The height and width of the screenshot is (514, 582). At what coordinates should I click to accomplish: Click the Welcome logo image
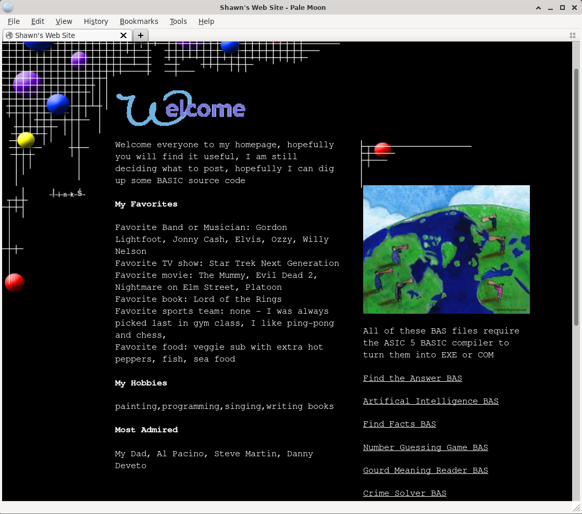181,109
